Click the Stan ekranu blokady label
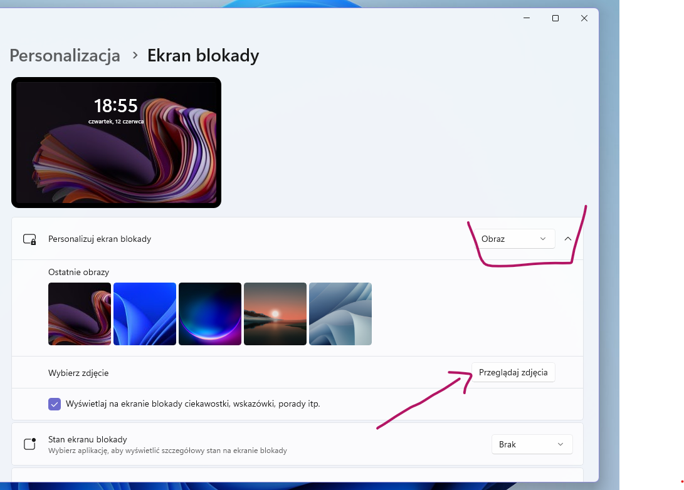 coord(88,439)
